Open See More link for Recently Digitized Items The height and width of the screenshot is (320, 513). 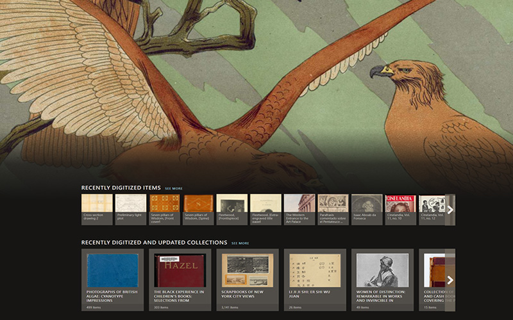tap(173, 189)
